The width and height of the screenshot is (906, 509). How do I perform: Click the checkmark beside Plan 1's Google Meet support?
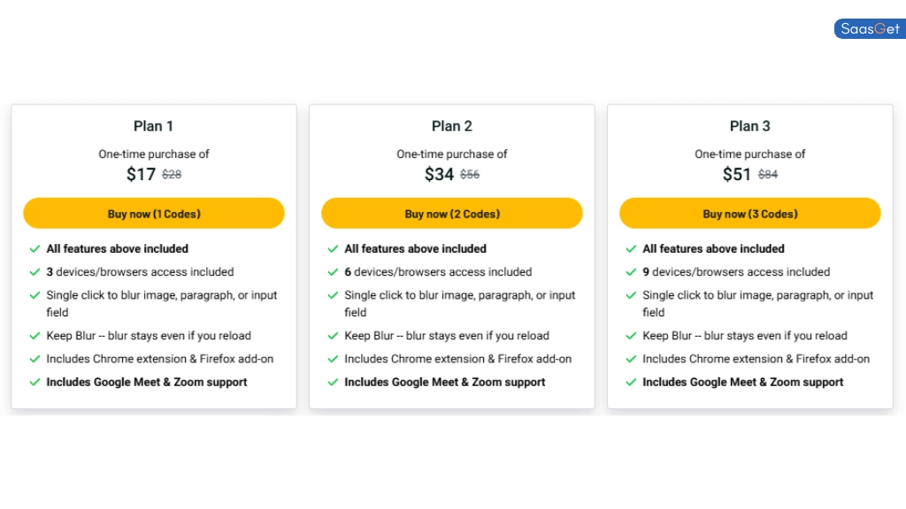35,382
